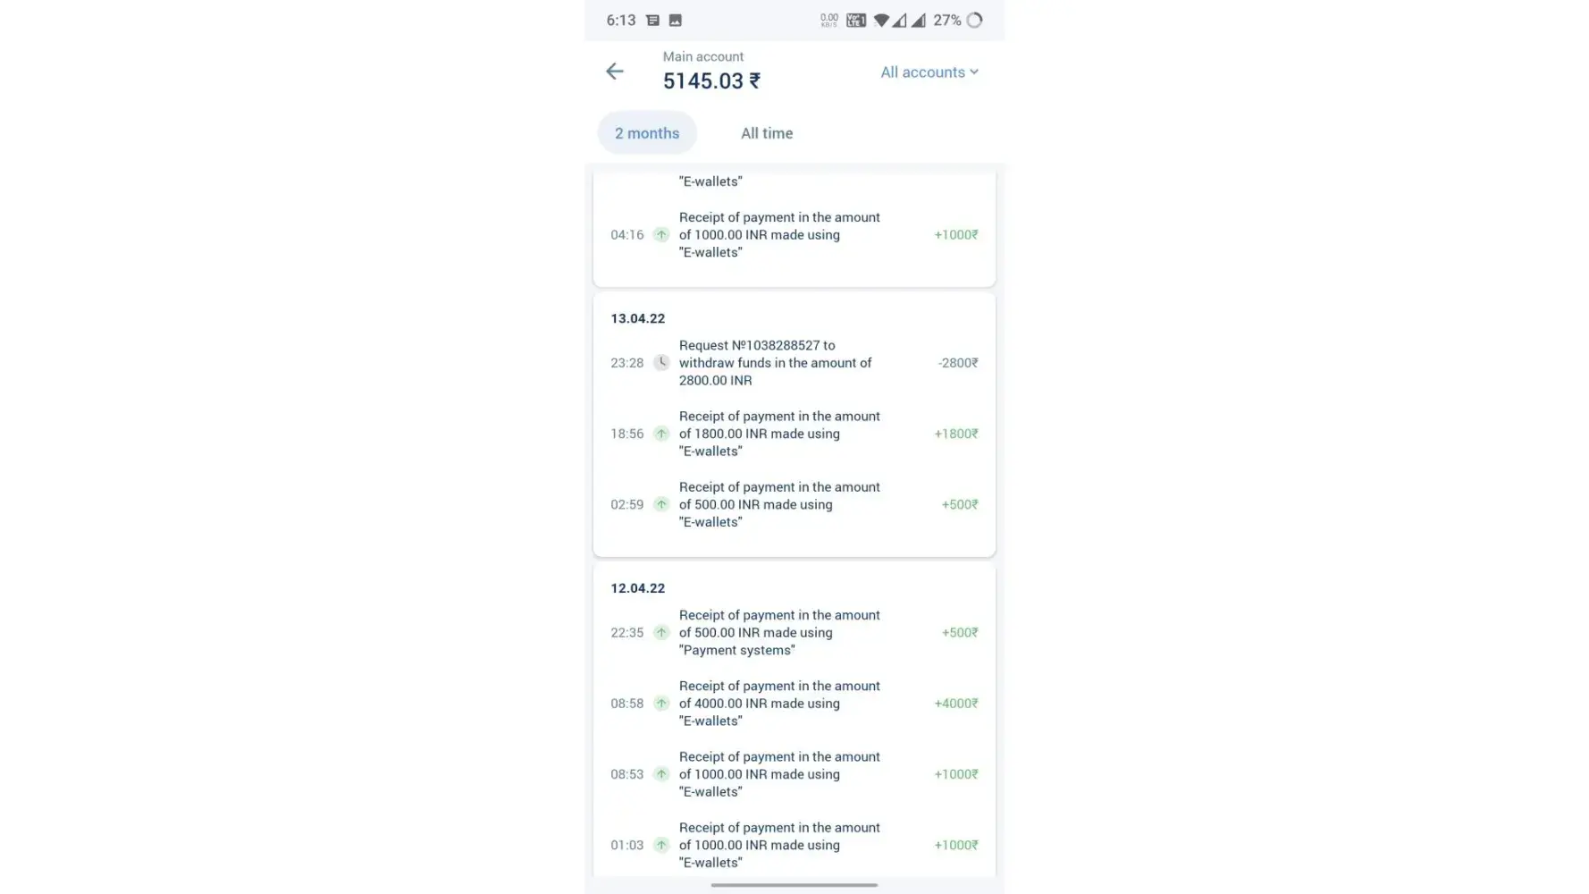This screenshot has width=1589, height=894.
Task: Open the All accounts dropdown
Action: [x=929, y=72]
